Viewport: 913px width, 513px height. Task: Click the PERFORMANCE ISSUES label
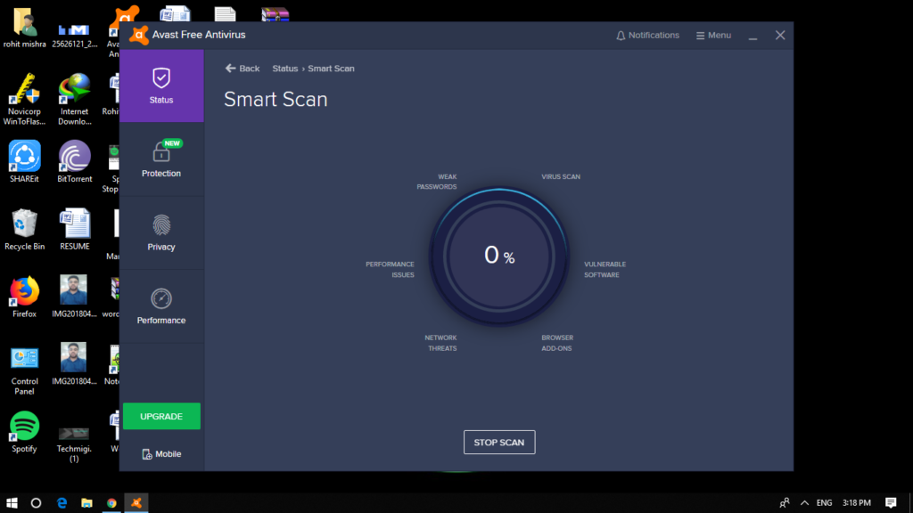pyautogui.click(x=391, y=269)
